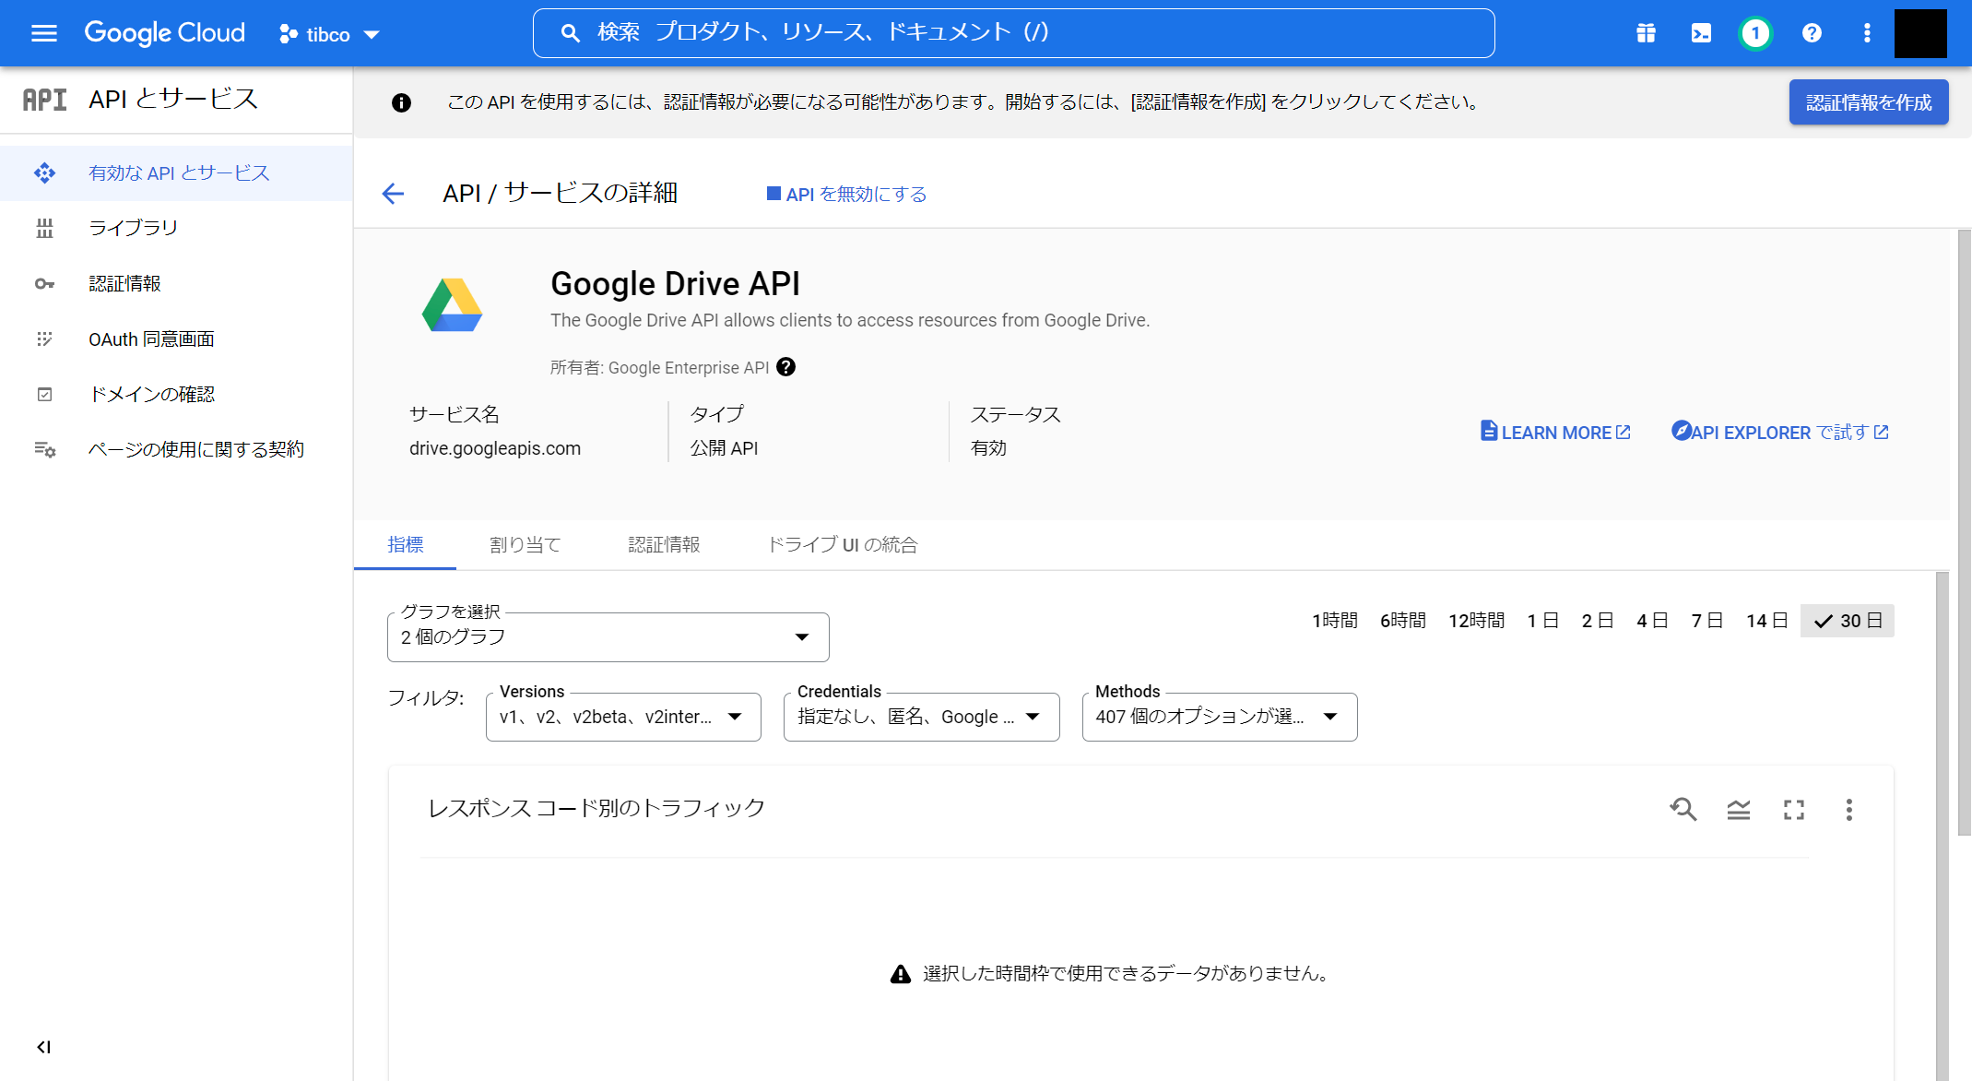This screenshot has height=1081, width=1972.
Task: Collapse the sidebar navigation panel
Action: pyautogui.click(x=43, y=1047)
